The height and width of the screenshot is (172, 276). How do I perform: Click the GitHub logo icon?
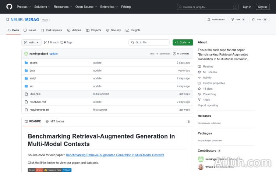click(x=9, y=7)
